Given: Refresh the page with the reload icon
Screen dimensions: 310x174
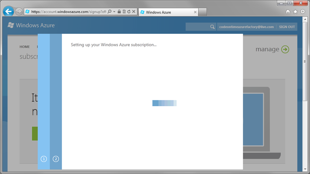Looking at the screenshot, I should 129,11.
